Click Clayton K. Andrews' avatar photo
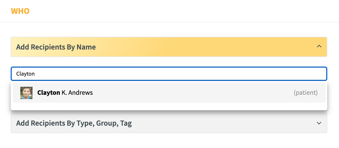The image size is (339, 148). pyautogui.click(x=26, y=93)
